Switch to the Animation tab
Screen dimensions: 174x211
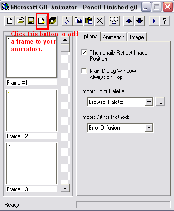113,37
